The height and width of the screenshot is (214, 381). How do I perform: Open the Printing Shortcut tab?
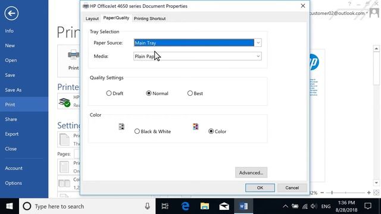[149, 18]
